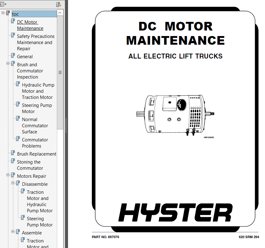This screenshot has width=265, height=248.
Task: Click the Safety Precautions bookmark icon
Action: [x=13, y=35]
